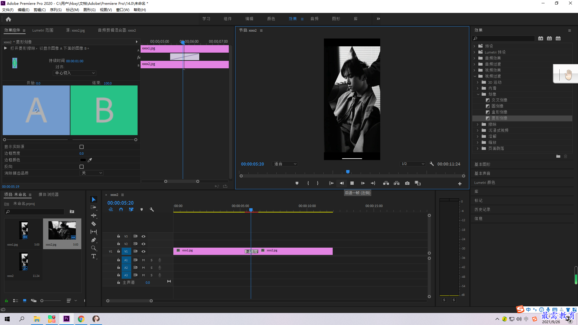
Task: Select the Track Select Forward tool
Action: [94, 207]
